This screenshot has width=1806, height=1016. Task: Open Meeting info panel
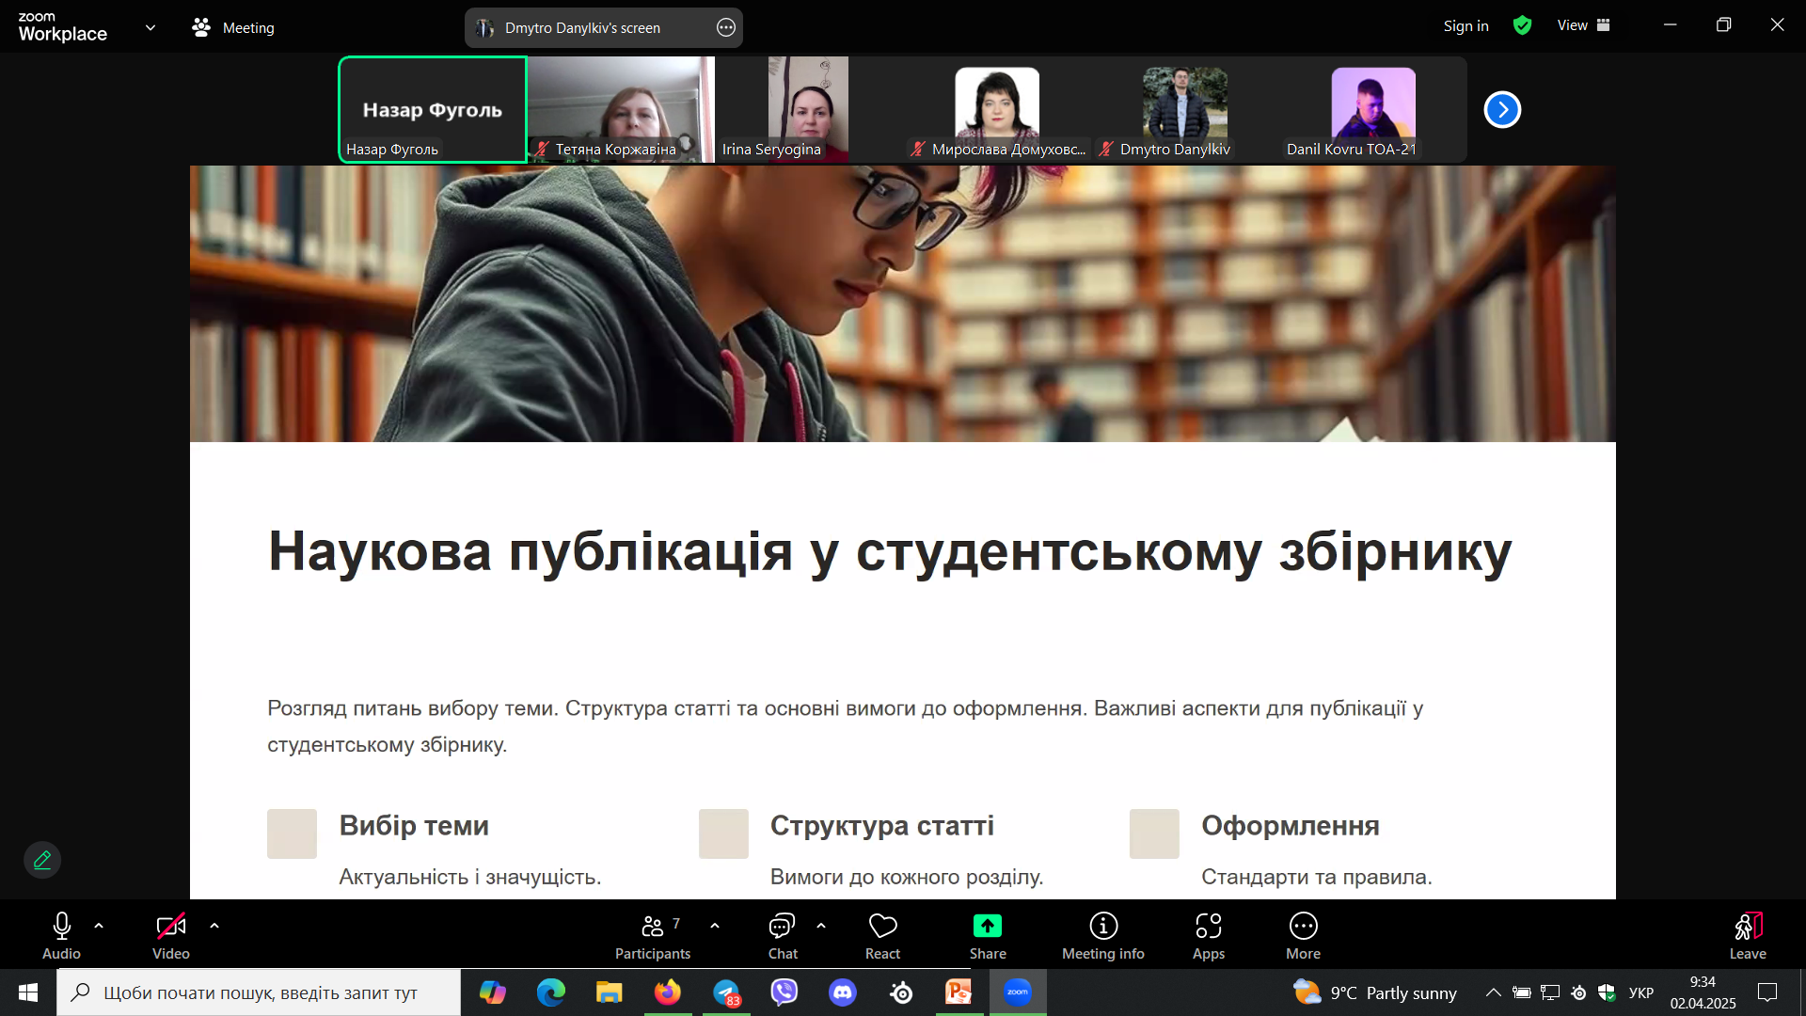point(1102,936)
